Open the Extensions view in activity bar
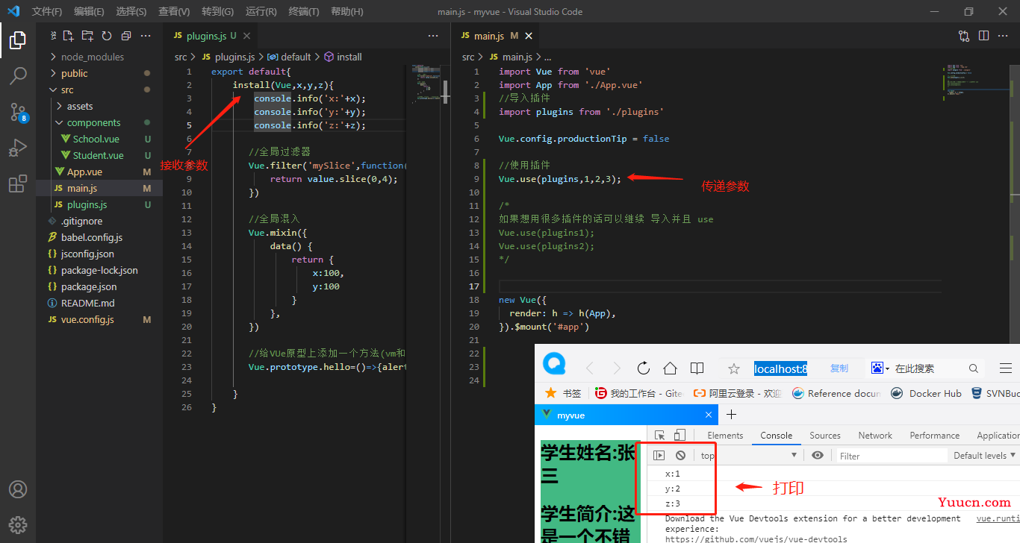Image resolution: width=1020 pixels, height=543 pixels. pyautogui.click(x=18, y=183)
